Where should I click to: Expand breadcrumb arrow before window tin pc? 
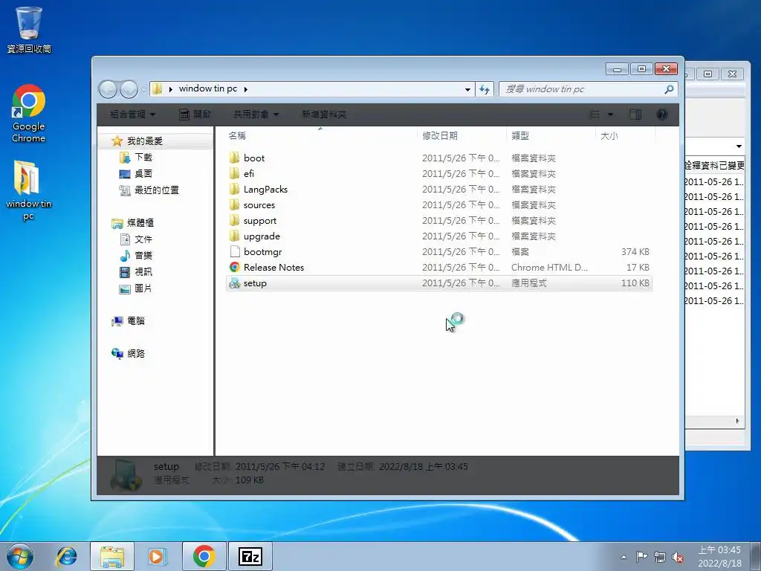[171, 89]
